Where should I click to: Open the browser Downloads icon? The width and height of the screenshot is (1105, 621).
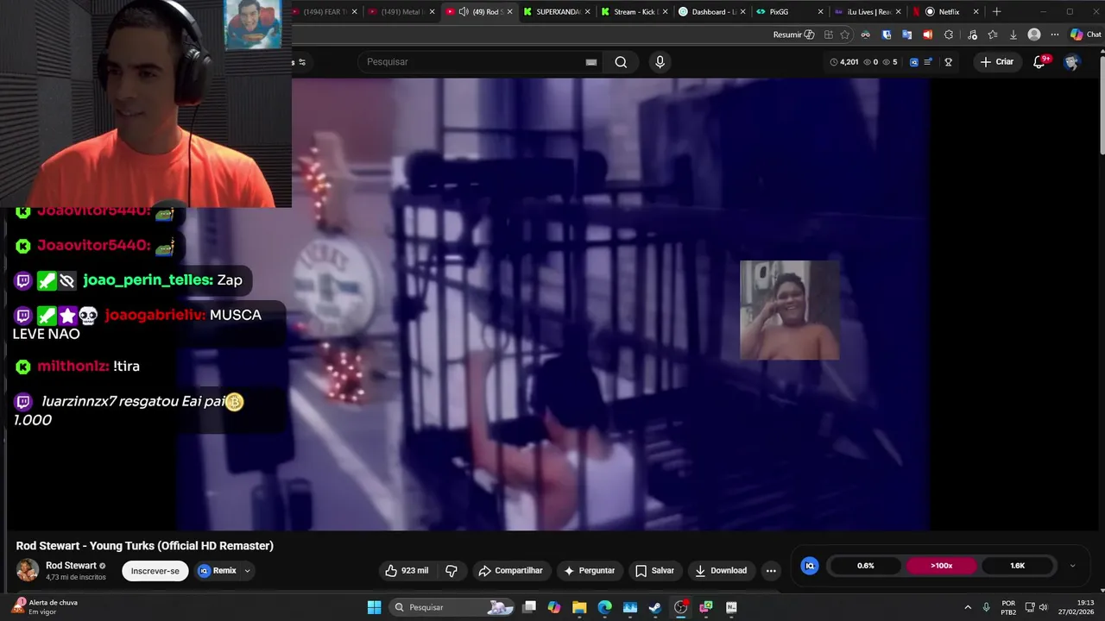pos(1013,34)
